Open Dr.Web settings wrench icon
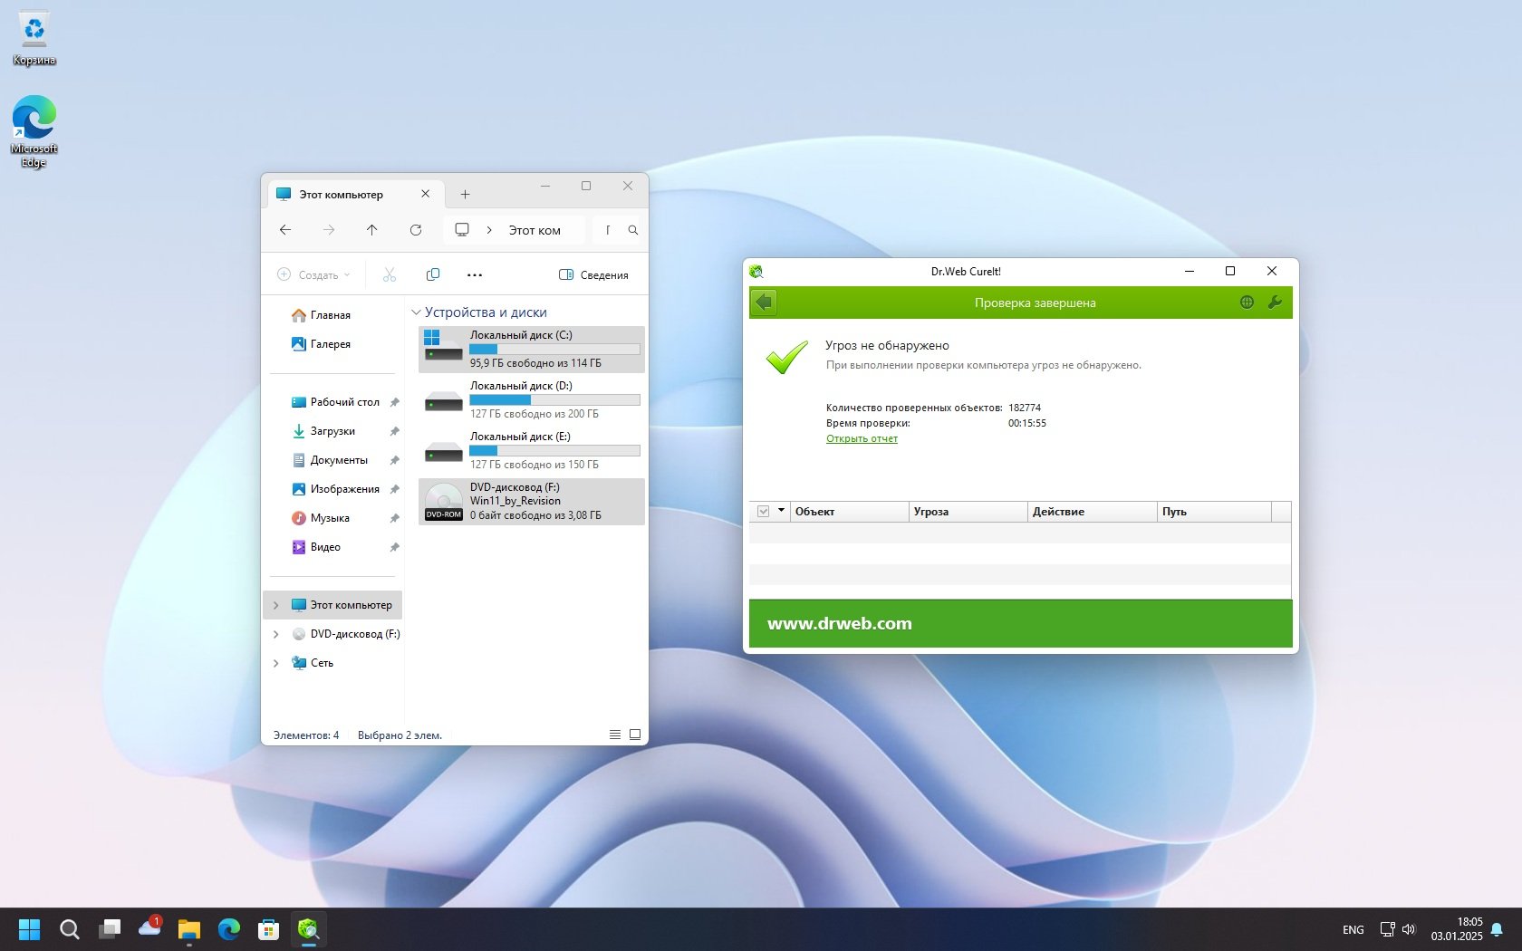The width and height of the screenshot is (1522, 951). click(x=1275, y=303)
